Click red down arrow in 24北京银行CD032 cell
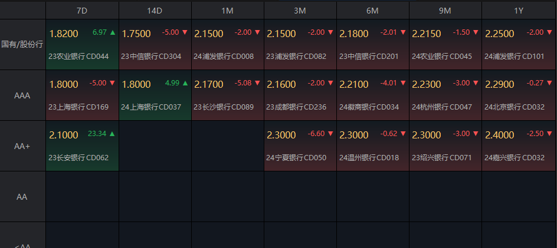Image resolution: width=557 pixels, height=248 pixels. 548,83
